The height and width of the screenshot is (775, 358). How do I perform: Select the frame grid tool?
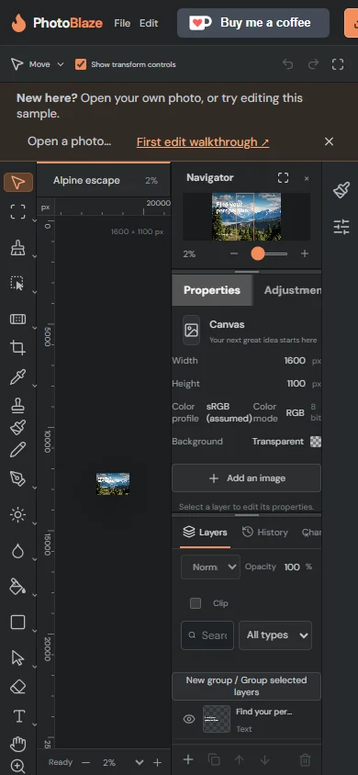pyautogui.click(x=17, y=319)
